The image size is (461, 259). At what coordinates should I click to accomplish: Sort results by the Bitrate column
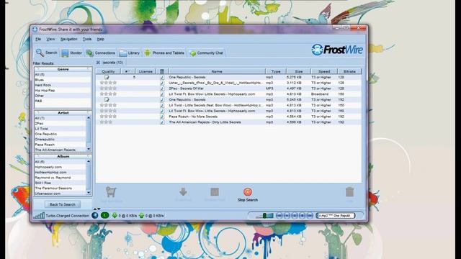[349, 71]
